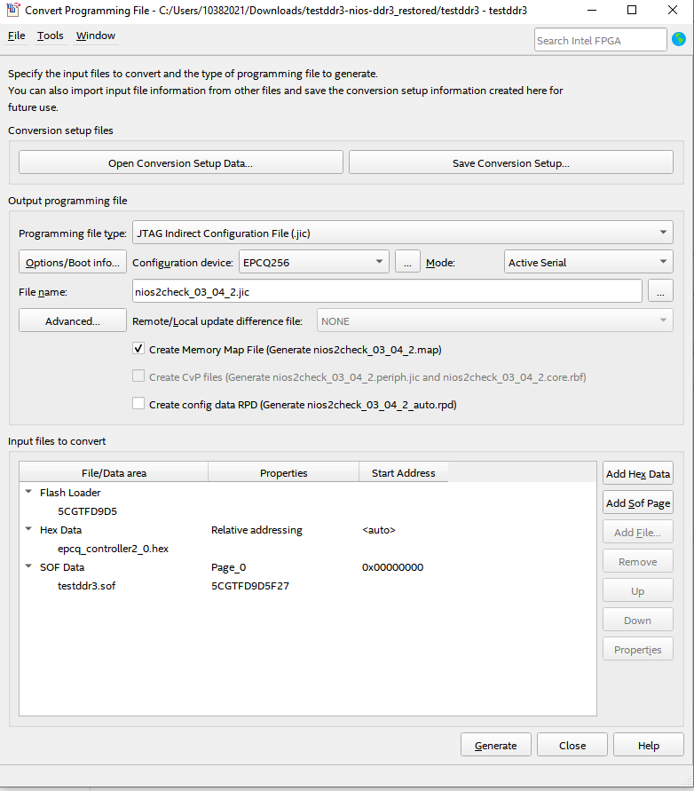Click the browse ellipsis next to File name

click(660, 291)
